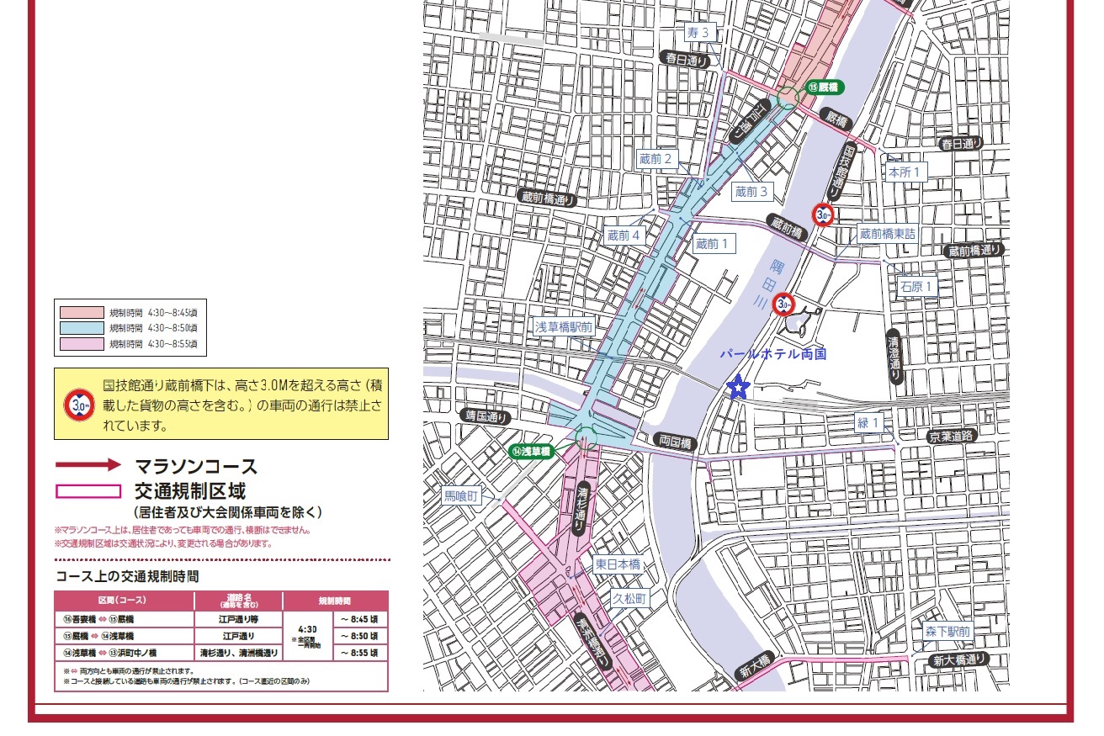The height and width of the screenshot is (736, 1104).
Task: Click the 蔵前4 intersection label
Action: pos(624,236)
